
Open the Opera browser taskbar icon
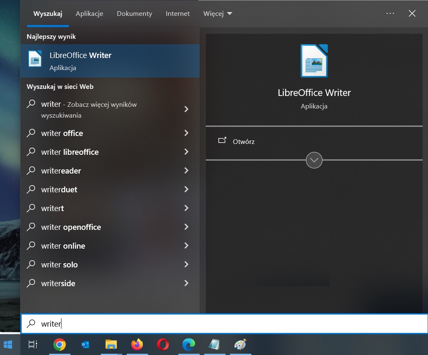[163, 345]
